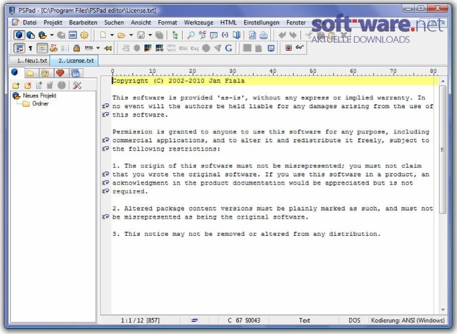Open the Datei menu

29,23
